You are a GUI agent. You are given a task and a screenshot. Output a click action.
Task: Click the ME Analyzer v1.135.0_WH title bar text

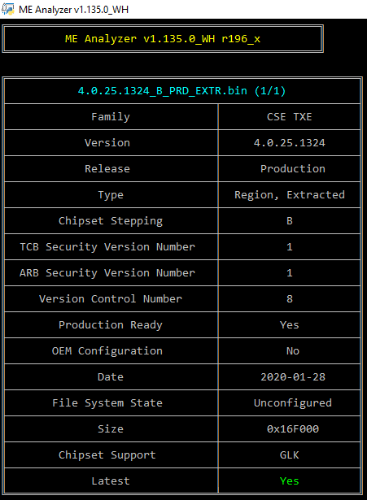click(x=73, y=10)
